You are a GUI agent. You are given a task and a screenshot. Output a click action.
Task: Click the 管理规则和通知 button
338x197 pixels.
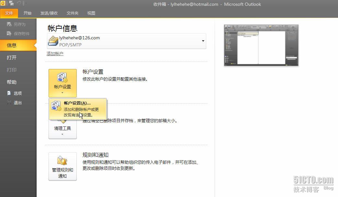click(x=62, y=166)
